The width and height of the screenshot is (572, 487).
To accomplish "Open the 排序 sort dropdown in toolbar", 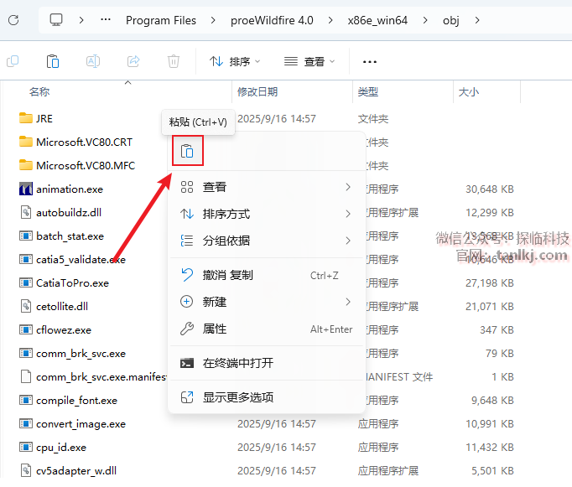I will 235,61.
